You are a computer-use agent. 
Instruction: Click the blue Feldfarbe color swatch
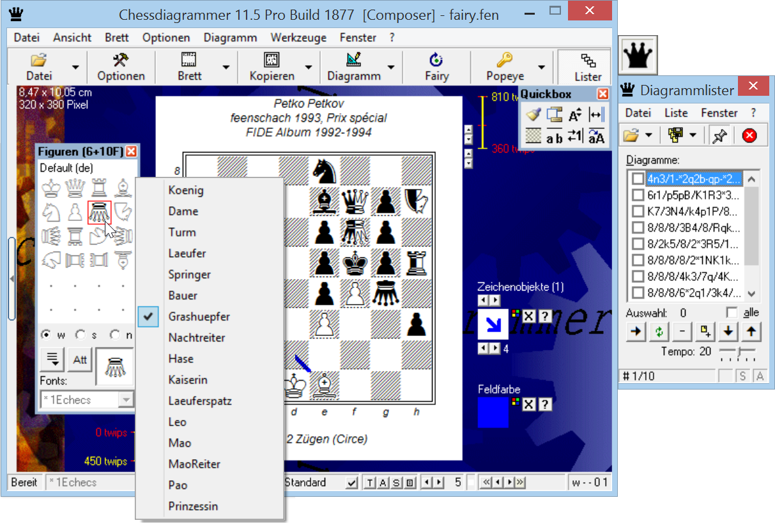pyautogui.click(x=493, y=413)
